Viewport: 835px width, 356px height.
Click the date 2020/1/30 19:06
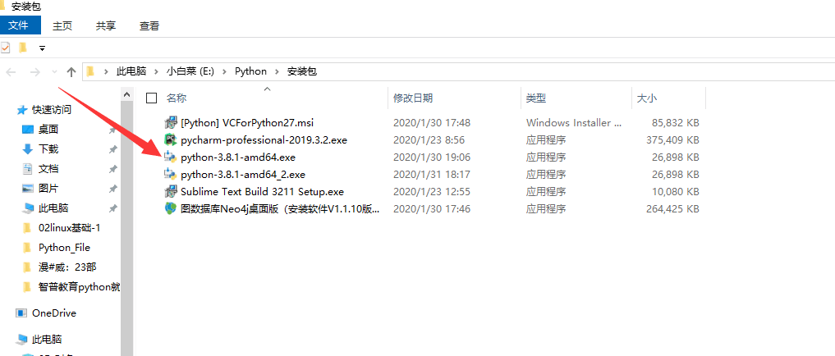click(432, 157)
